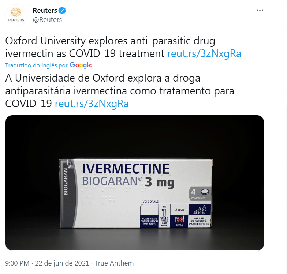287x274 pixels.
Task: Open the @Reuters handle link
Action: [47, 20]
